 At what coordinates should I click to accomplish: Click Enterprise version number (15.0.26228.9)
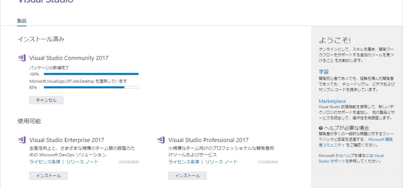click(128, 162)
